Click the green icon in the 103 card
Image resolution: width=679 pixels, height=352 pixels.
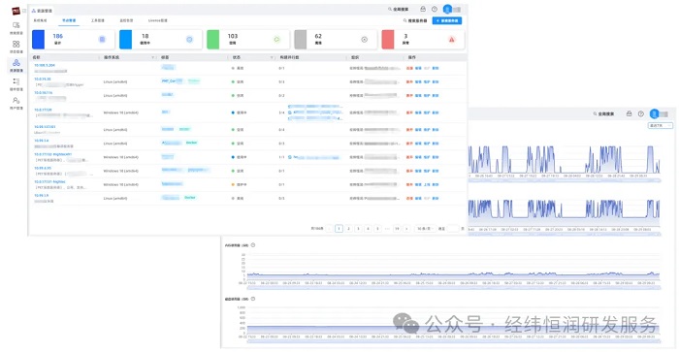[276, 40]
